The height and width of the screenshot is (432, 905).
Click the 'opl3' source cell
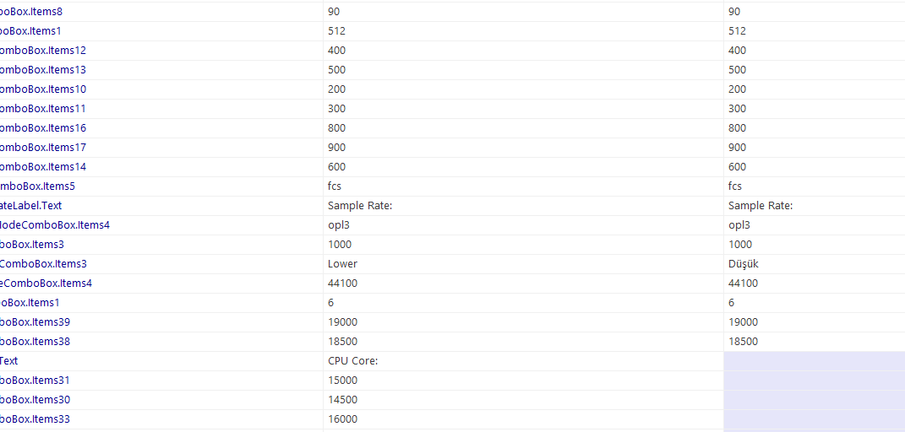pyautogui.click(x=523, y=225)
